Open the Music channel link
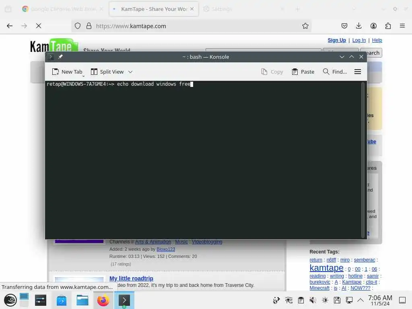The width and height of the screenshot is (412, 309). [x=181, y=242]
